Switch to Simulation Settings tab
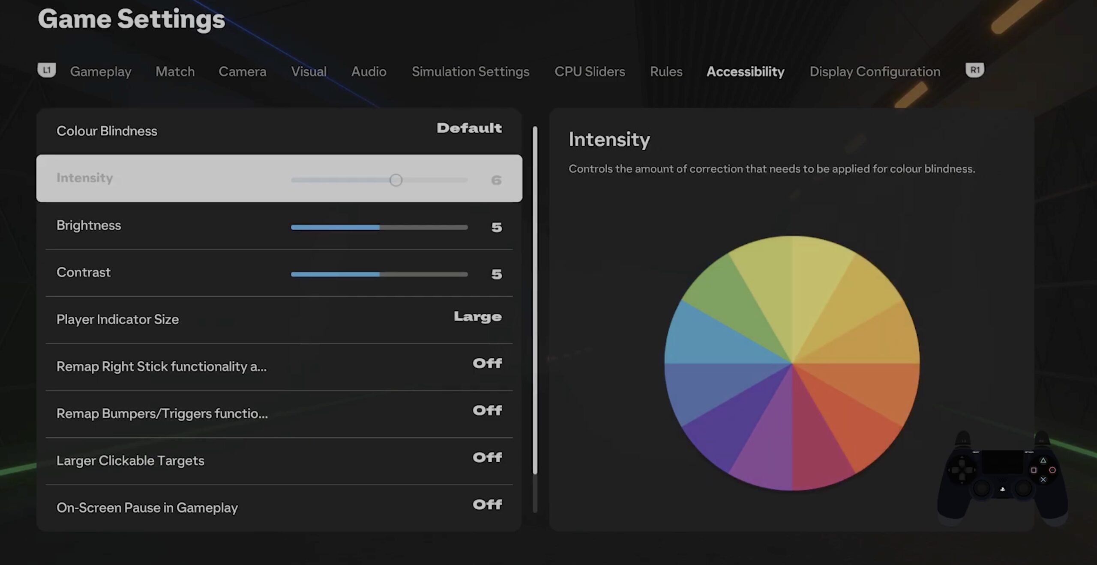This screenshot has height=565, width=1097. (x=471, y=71)
